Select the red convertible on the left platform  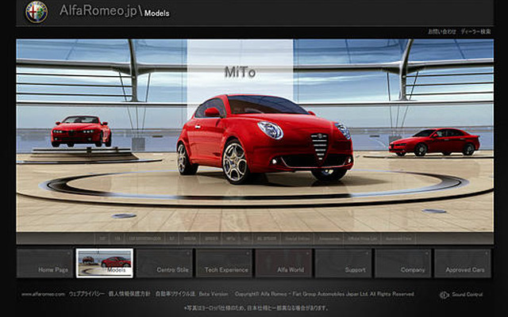click(81, 131)
